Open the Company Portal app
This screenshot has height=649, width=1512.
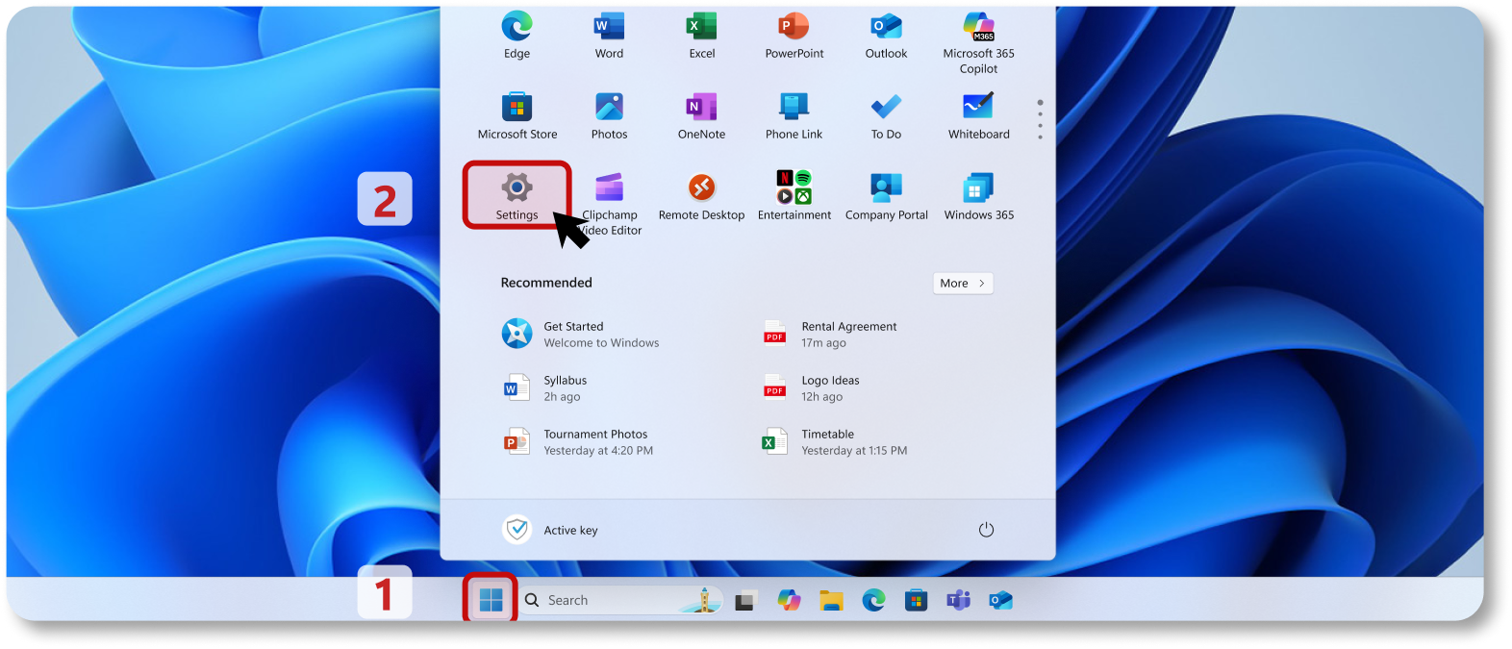[x=886, y=195]
